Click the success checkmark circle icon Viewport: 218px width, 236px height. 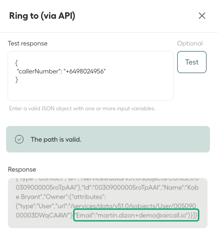click(19, 139)
